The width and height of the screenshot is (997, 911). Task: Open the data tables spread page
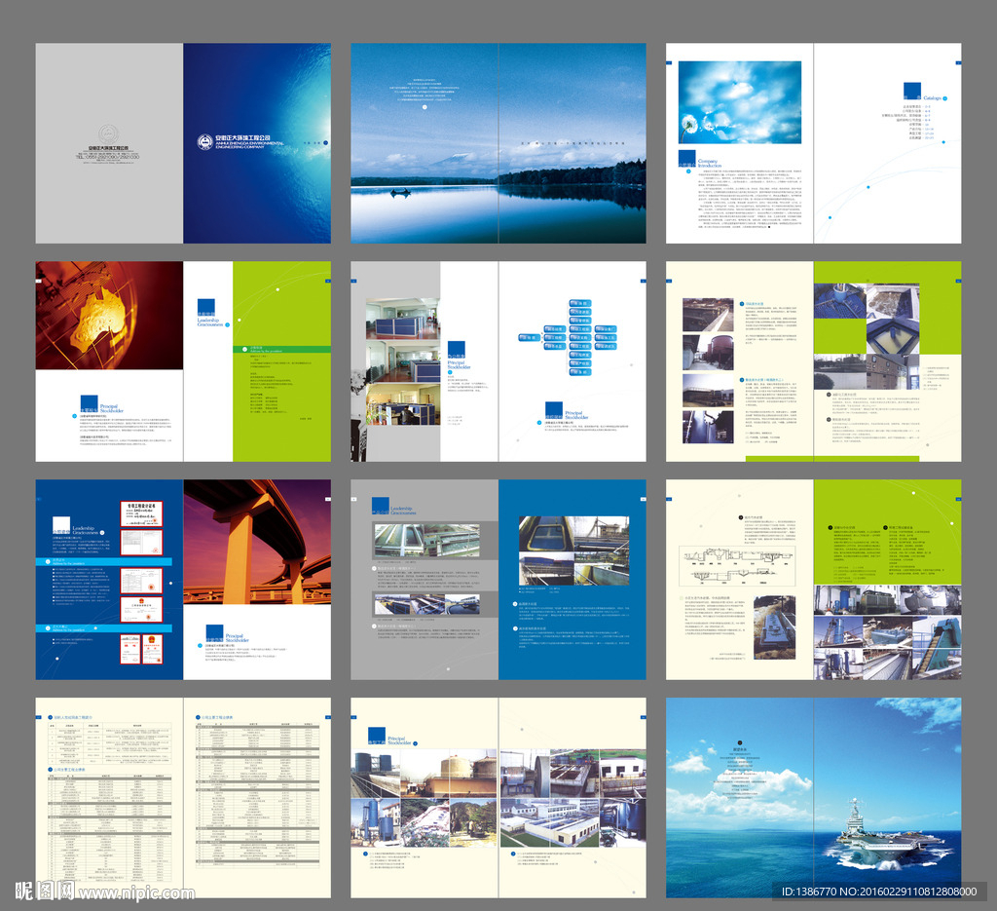click(183, 798)
